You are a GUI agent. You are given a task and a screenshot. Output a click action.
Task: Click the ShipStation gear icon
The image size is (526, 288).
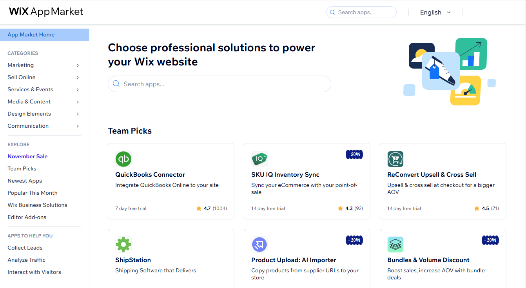click(123, 245)
